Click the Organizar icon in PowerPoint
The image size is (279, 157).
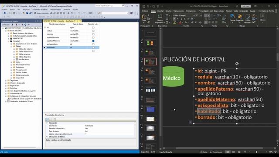(x=240, y=17)
